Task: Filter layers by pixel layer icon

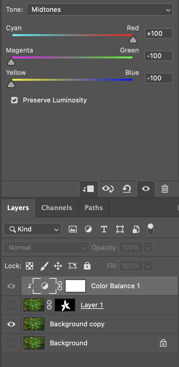Action: [x=73, y=229]
